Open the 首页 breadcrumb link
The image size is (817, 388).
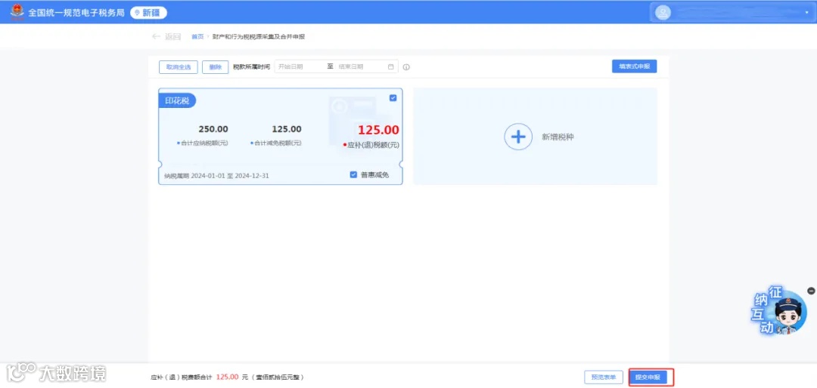[x=197, y=37]
